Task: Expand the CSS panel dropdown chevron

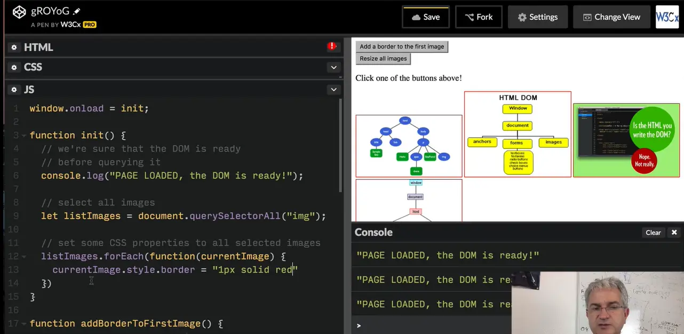Action: tap(333, 67)
